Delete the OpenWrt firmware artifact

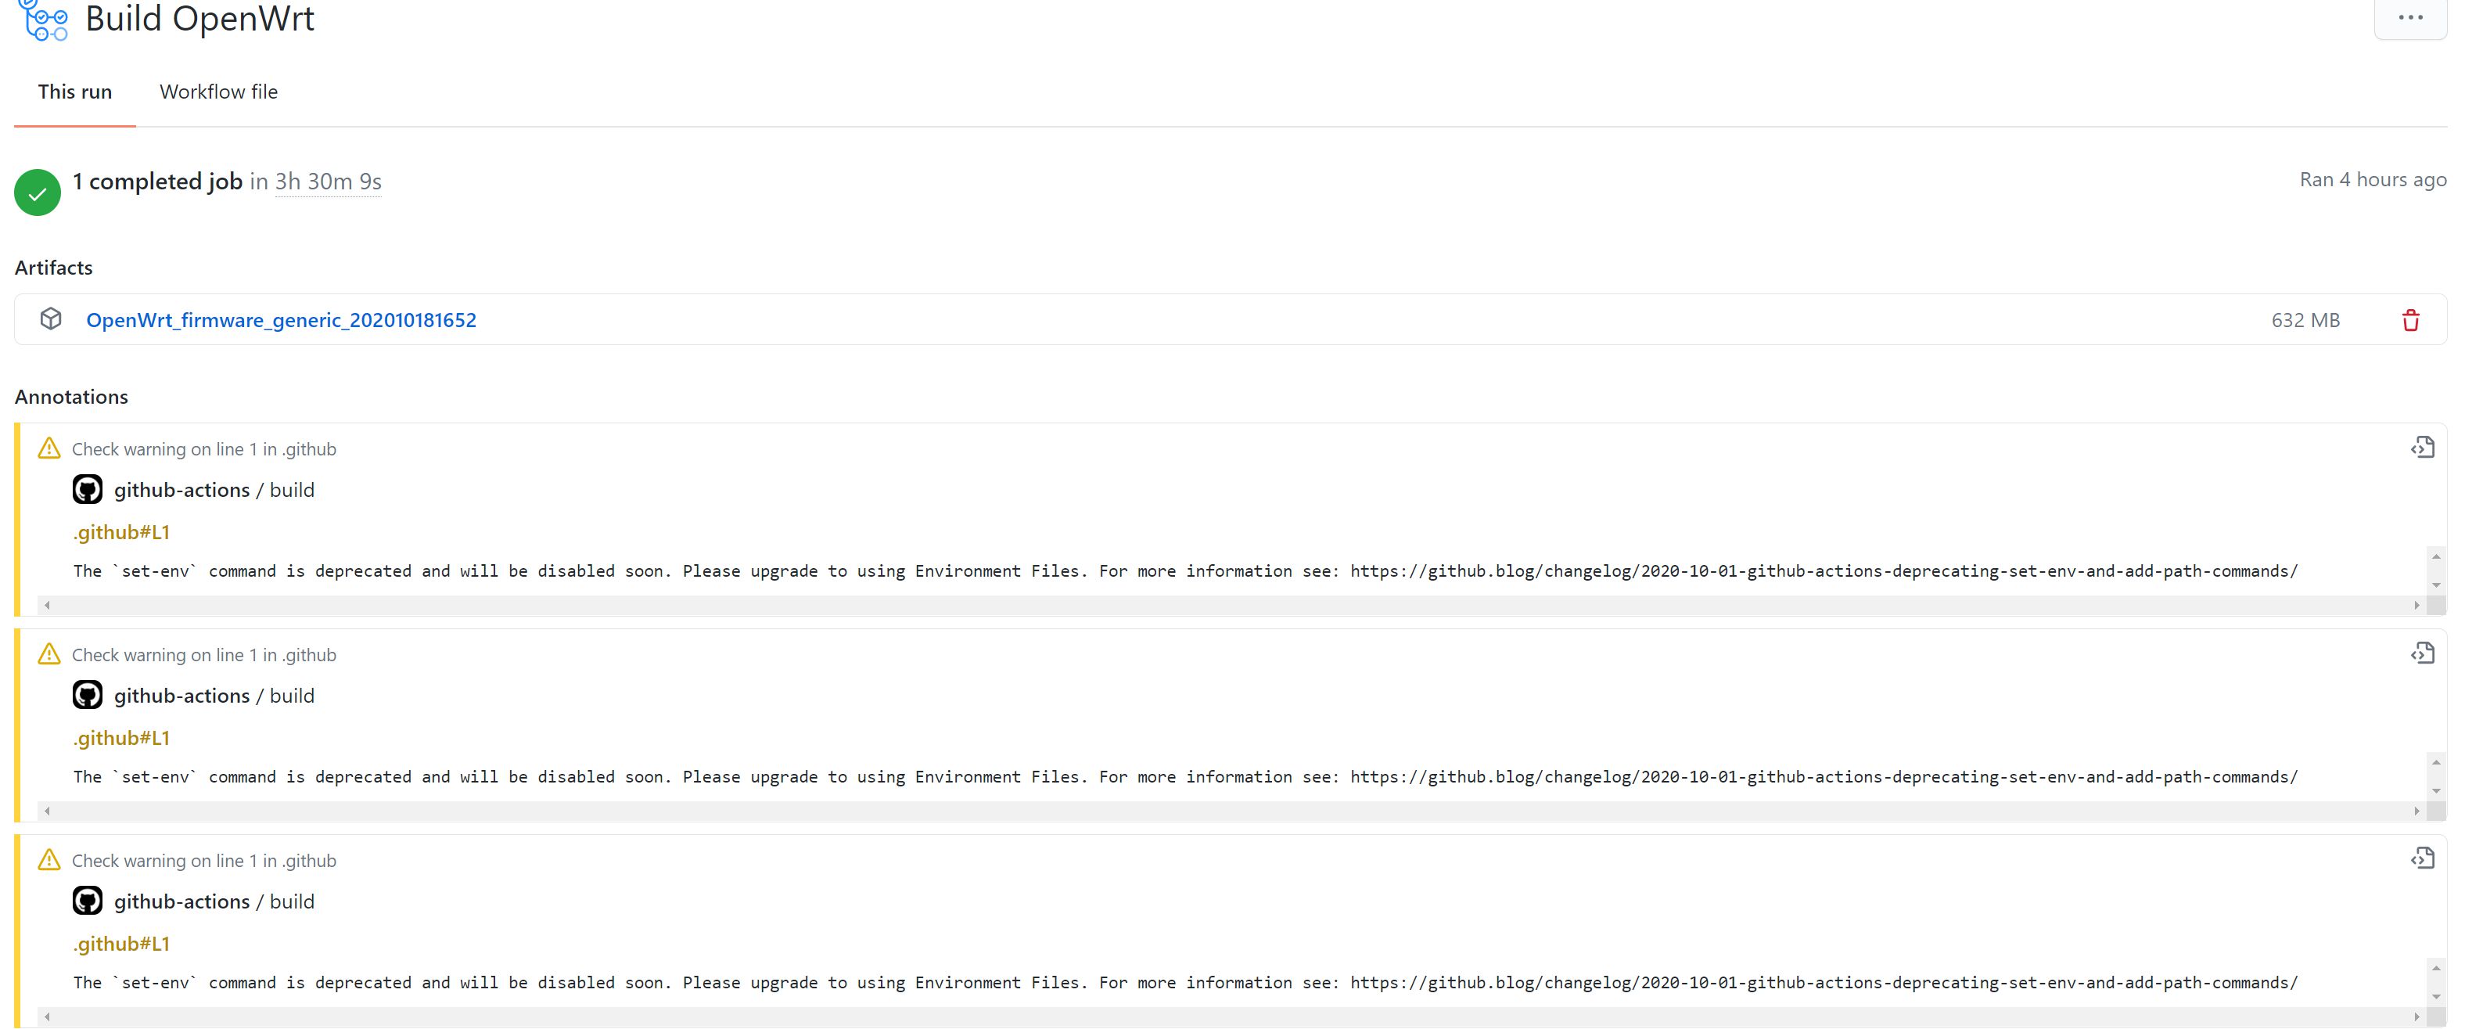(2409, 321)
